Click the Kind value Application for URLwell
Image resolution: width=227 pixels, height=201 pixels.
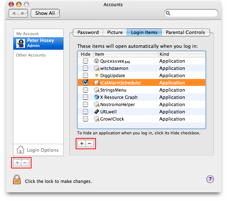pyautogui.click(x=172, y=112)
